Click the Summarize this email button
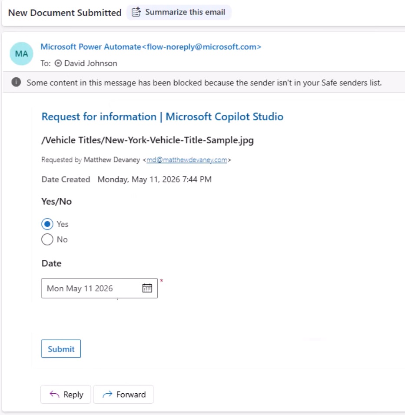The image size is (405, 415). click(x=179, y=12)
